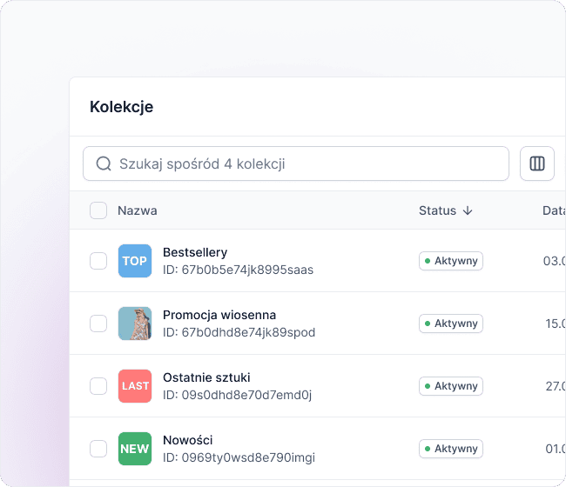Select ID text 67b0b5e74jk8995saas
The width and height of the screenshot is (566, 487).
pyautogui.click(x=247, y=270)
